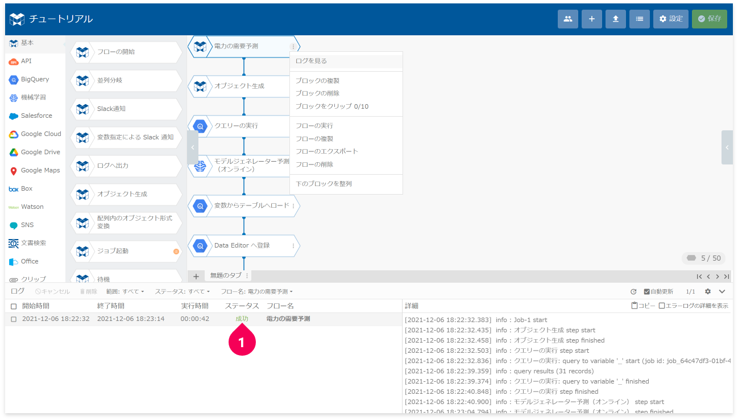
Task: Collapse the block palette with left chevron
Action: coord(193,147)
